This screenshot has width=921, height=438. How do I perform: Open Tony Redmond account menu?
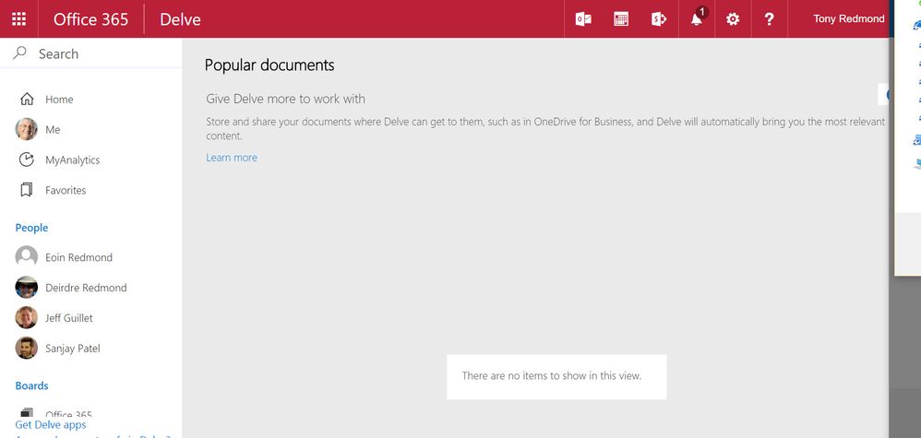tap(849, 18)
